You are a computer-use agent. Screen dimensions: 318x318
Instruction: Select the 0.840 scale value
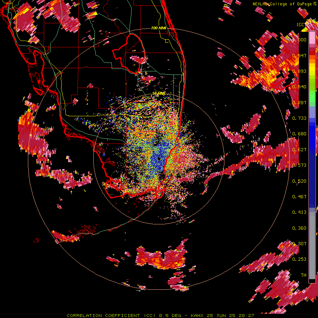299,87
